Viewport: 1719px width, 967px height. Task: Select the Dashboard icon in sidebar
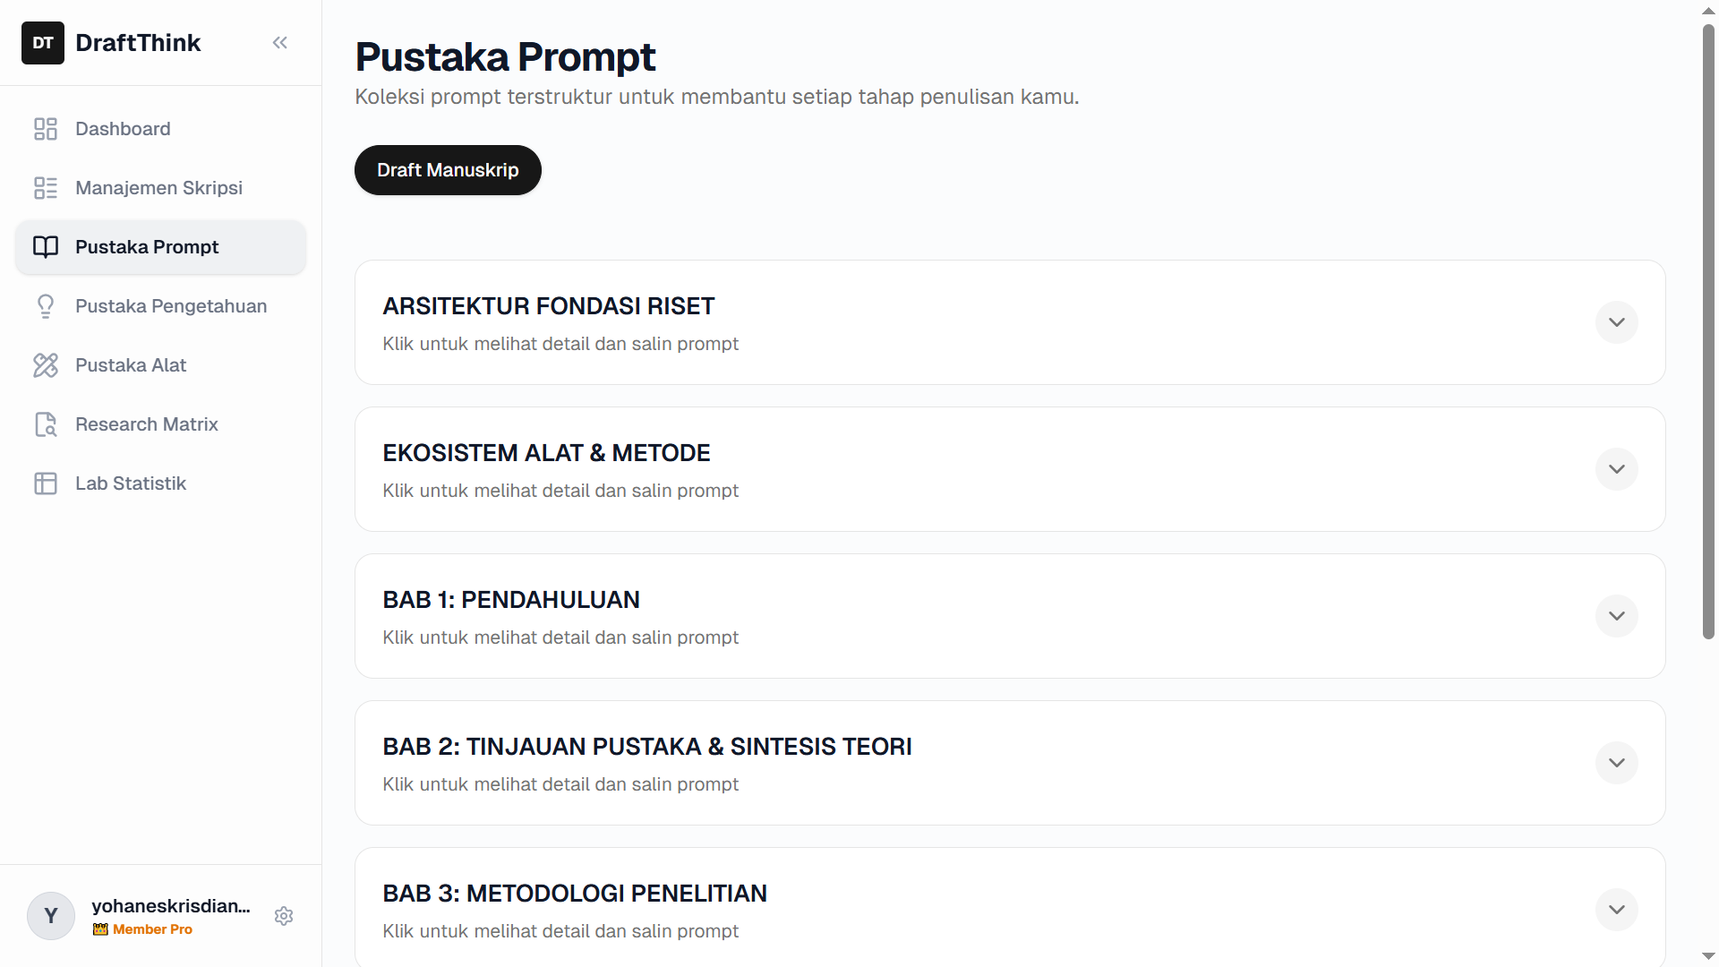click(x=46, y=128)
